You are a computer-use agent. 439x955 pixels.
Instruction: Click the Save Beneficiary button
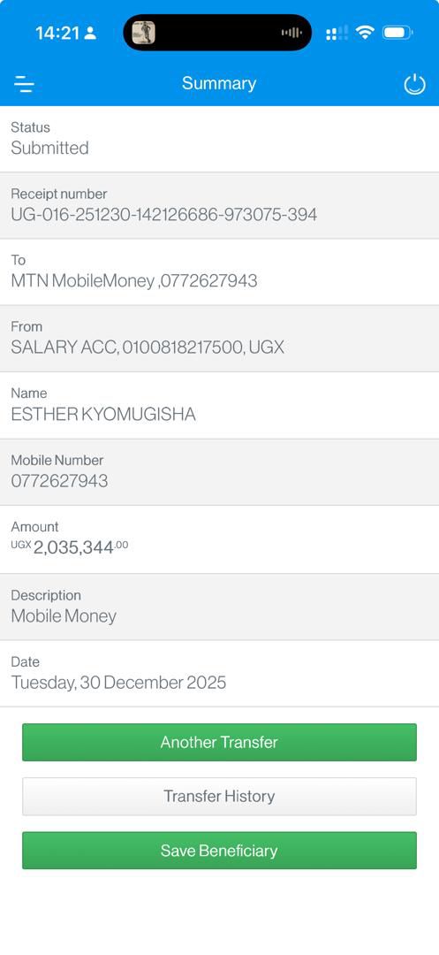pyautogui.click(x=219, y=851)
